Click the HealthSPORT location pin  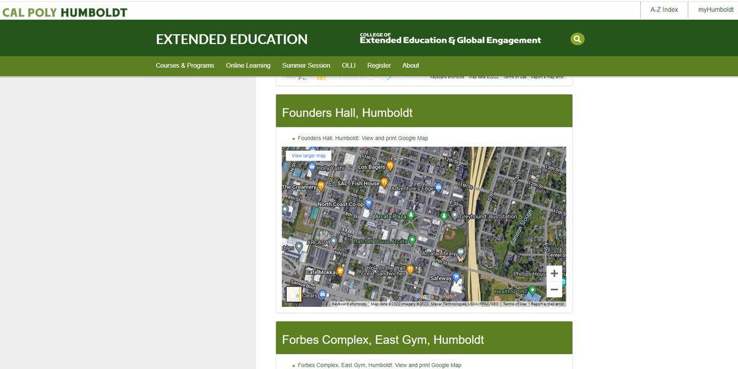pyautogui.click(x=533, y=290)
